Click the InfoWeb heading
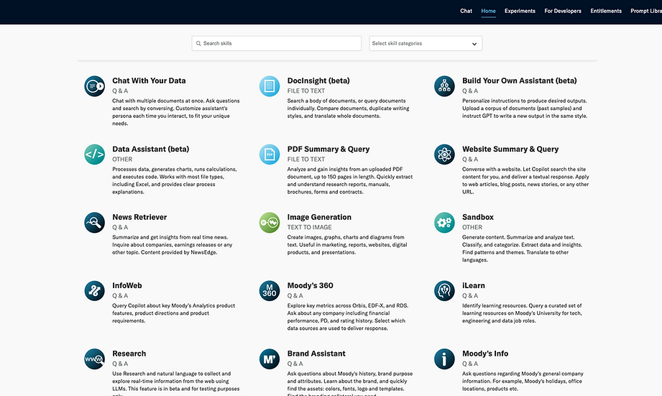The height and width of the screenshot is (396, 662). (x=127, y=285)
